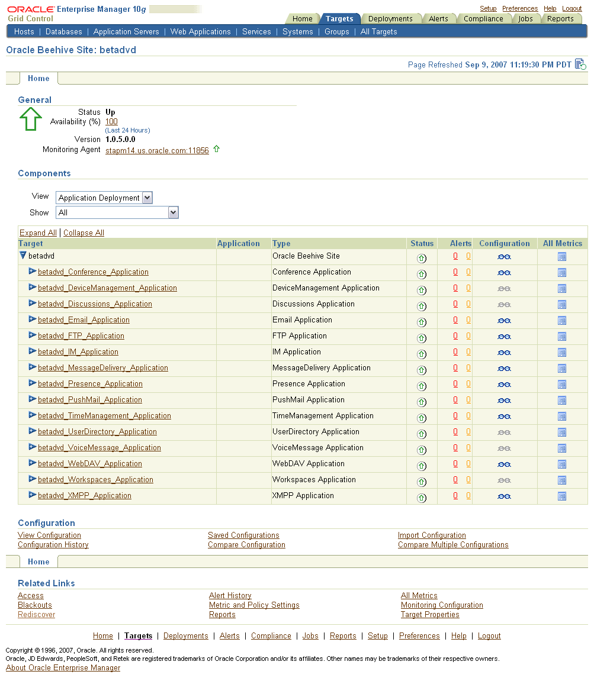The height and width of the screenshot is (681, 594).
Task: Open All Metrics icon for Workspaces Application
Action: click(x=562, y=481)
